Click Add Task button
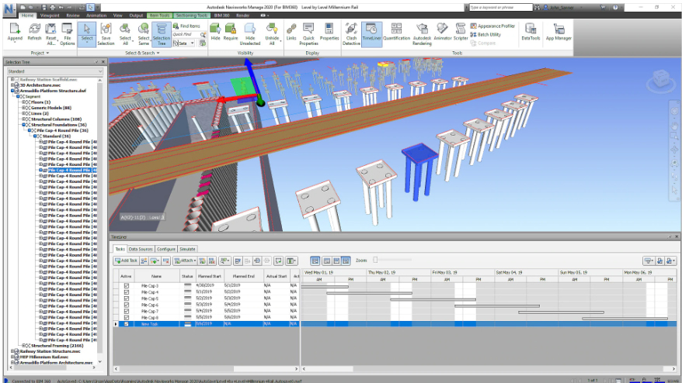 click(126, 261)
